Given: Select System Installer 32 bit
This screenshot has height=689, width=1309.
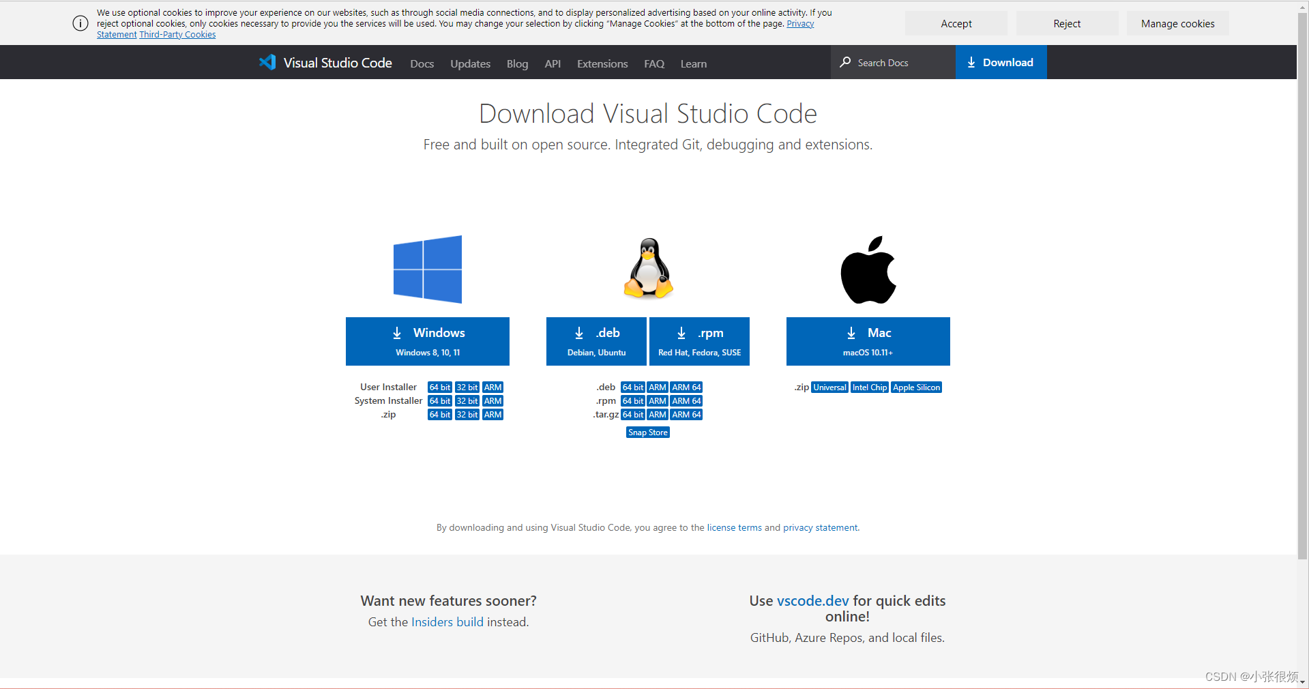Looking at the screenshot, I should pos(467,401).
